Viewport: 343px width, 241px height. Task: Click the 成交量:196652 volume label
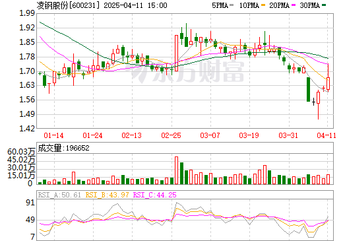(63, 148)
